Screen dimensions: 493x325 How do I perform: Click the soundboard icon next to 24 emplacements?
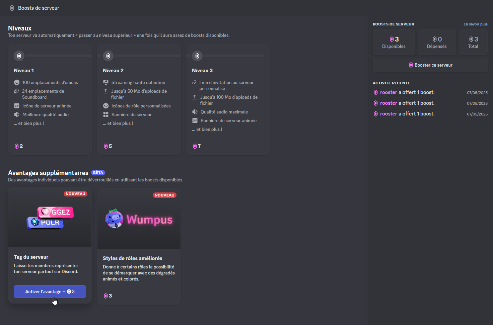[17, 91]
